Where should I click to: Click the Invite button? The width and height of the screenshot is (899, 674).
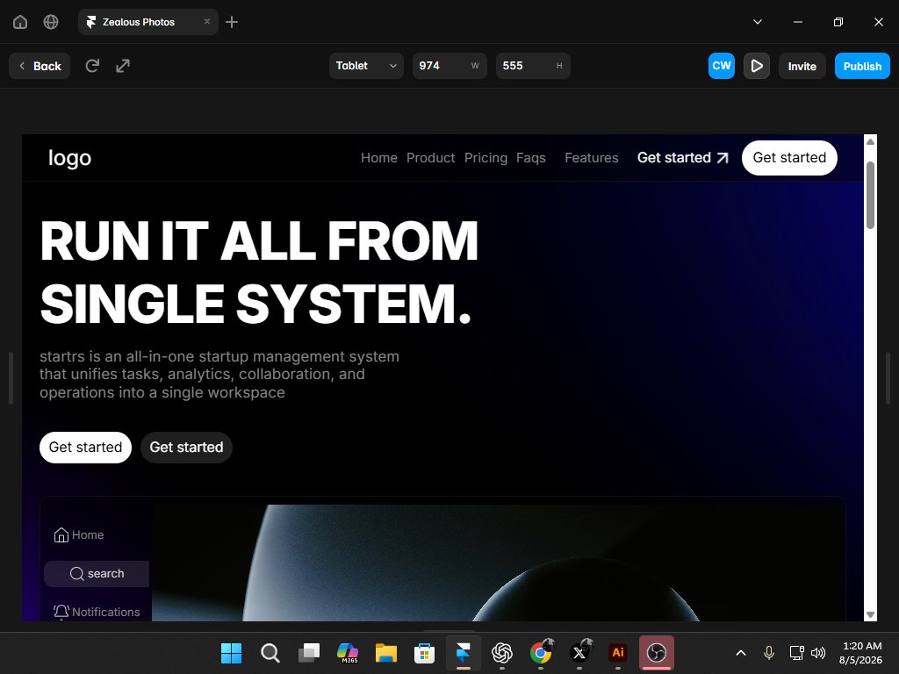pyautogui.click(x=802, y=66)
